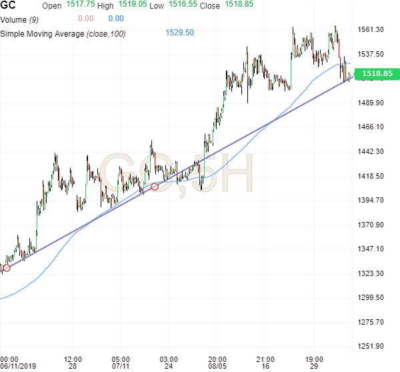Select the trendline's middle anchor circle
Screen dimensions: 400x372
[155, 187]
